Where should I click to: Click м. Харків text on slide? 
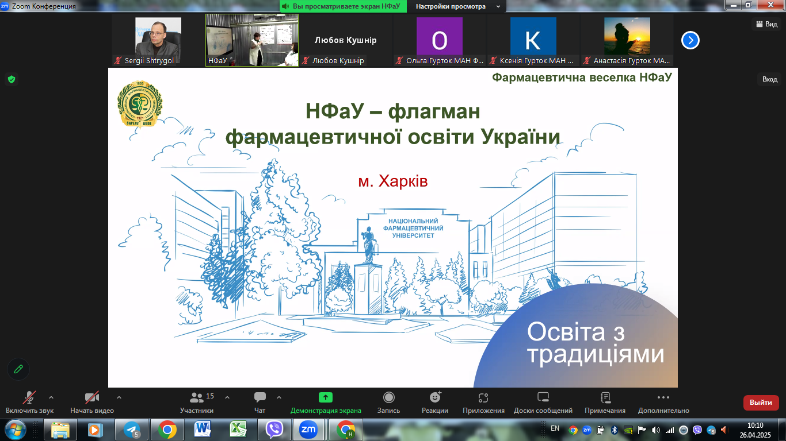click(x=393, y=182)
